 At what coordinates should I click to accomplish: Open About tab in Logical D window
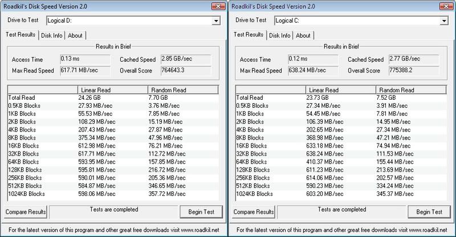click(x=75, y=35)
